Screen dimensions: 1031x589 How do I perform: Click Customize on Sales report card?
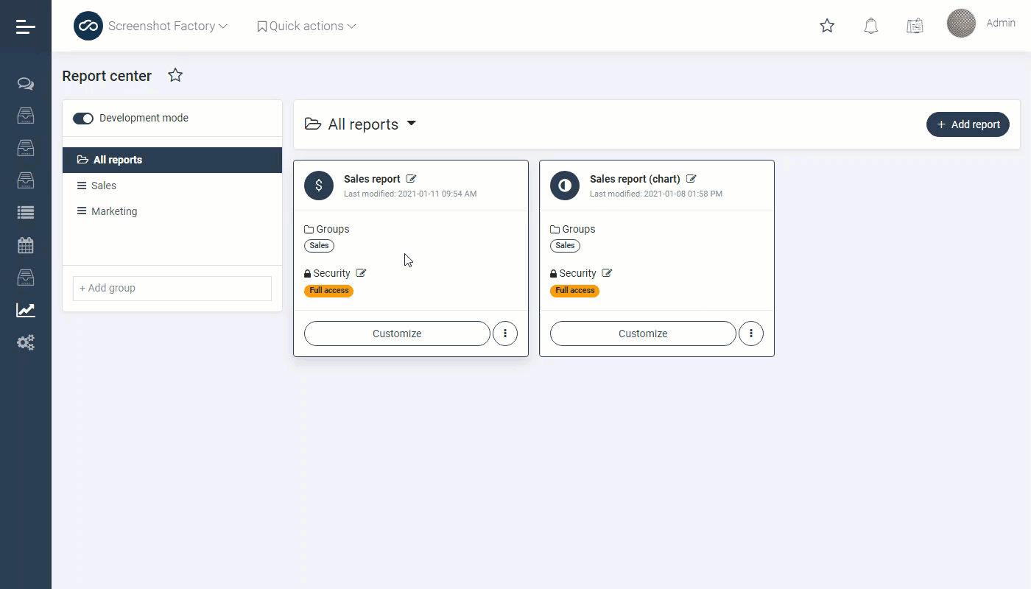(397, 334)
